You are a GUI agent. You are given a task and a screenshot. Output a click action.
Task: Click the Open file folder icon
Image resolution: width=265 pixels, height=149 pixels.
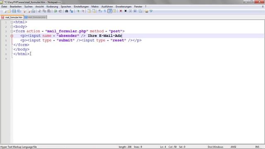coord(9,11)
